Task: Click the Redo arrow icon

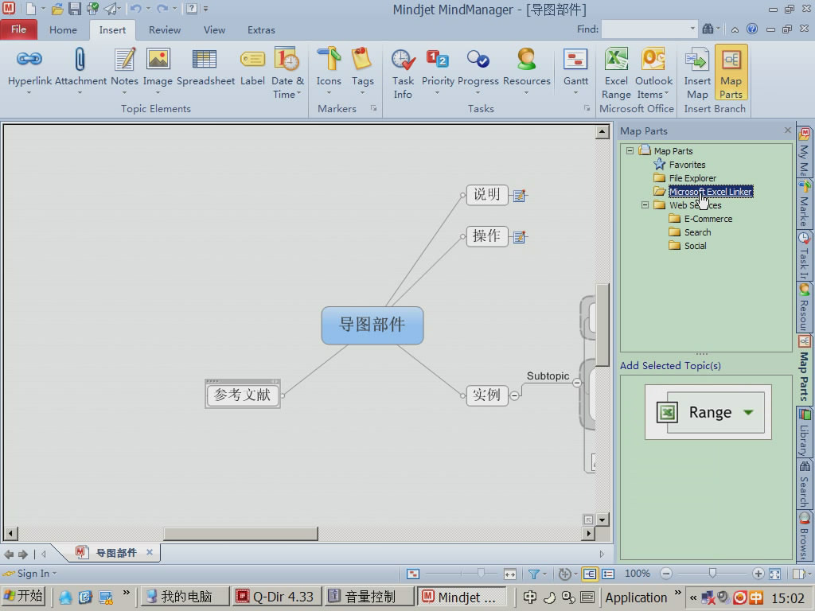Action: click(162, 9)
